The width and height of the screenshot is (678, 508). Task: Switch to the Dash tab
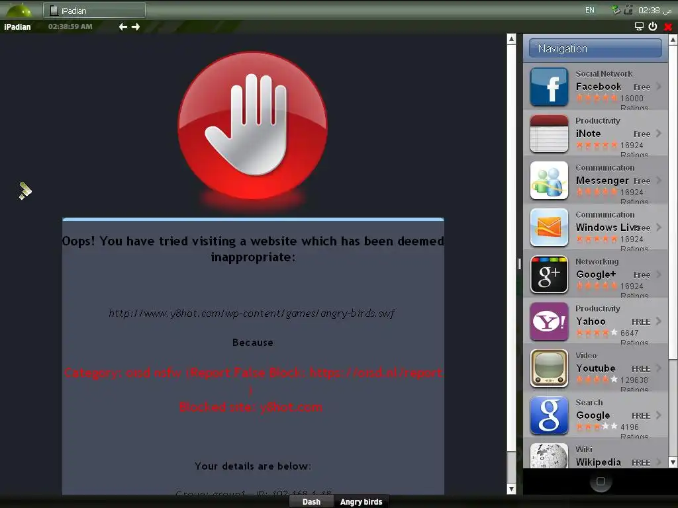(311, 501)
